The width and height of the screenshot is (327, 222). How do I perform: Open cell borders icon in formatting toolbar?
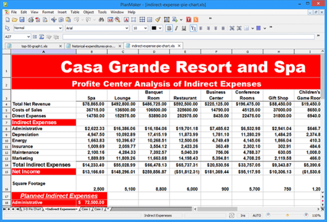(x=246, y=28)
